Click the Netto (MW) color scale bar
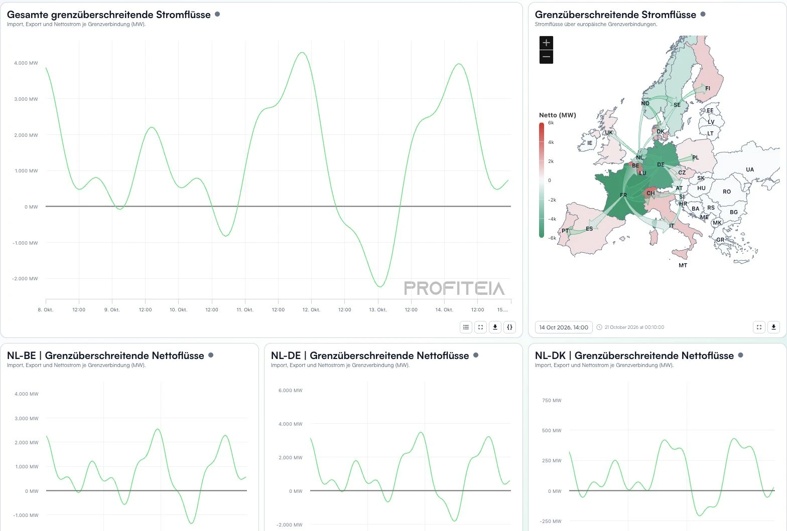The width and height of the screenshot is (787, 531). (x=542, y=180)
